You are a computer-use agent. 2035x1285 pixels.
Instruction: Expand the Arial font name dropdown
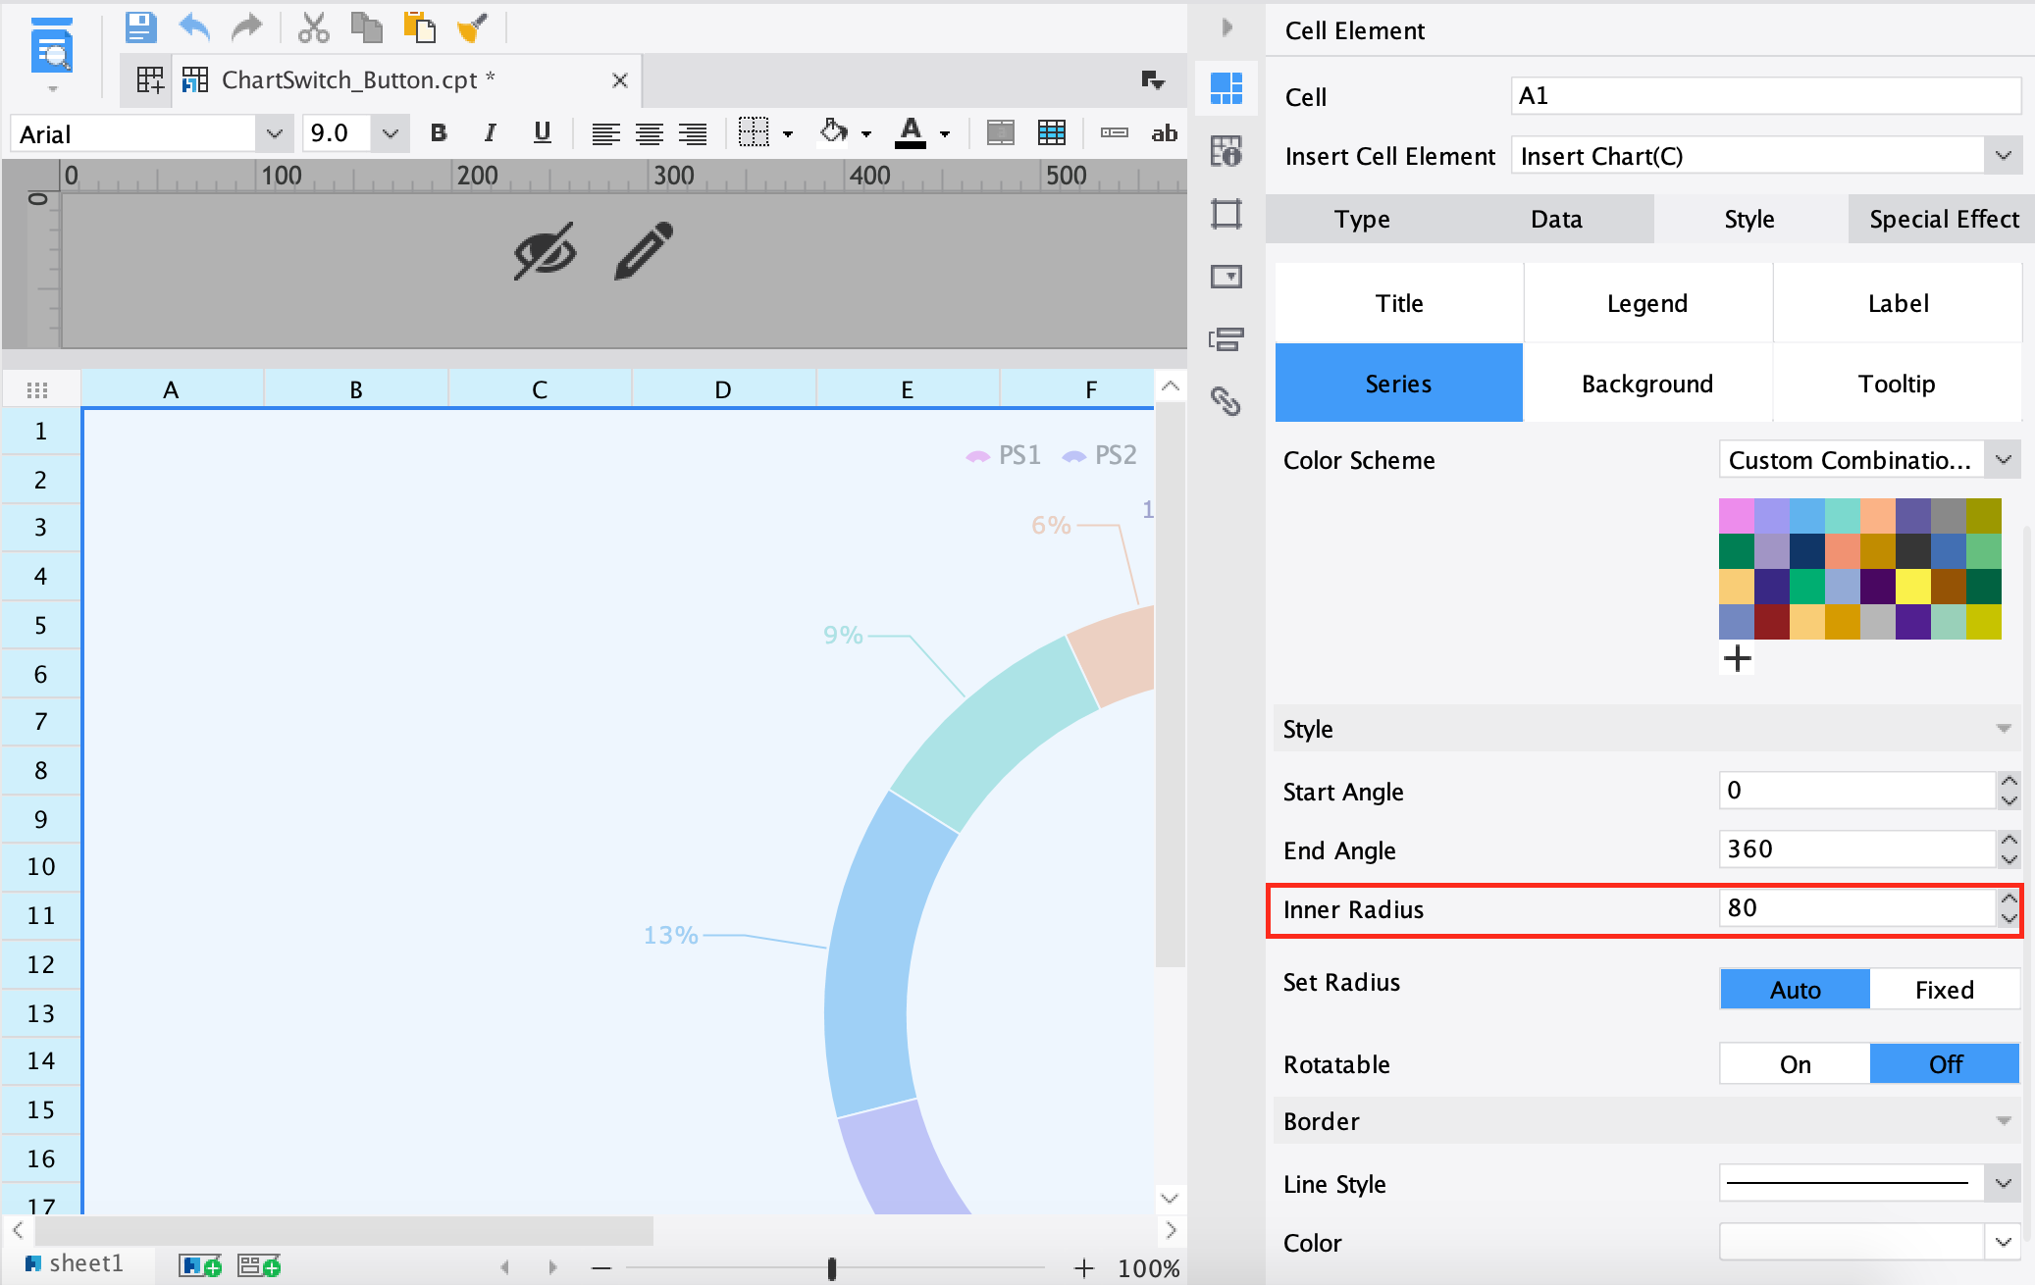click(x=274, y=133)
